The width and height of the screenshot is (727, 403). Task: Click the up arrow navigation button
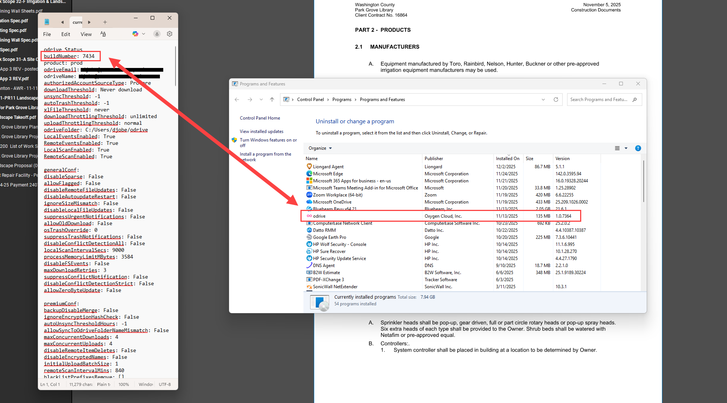(x=272, y=100)
